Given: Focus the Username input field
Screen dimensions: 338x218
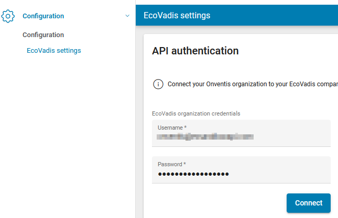Looking at the screenshot, I should click(x=241, y=137).
